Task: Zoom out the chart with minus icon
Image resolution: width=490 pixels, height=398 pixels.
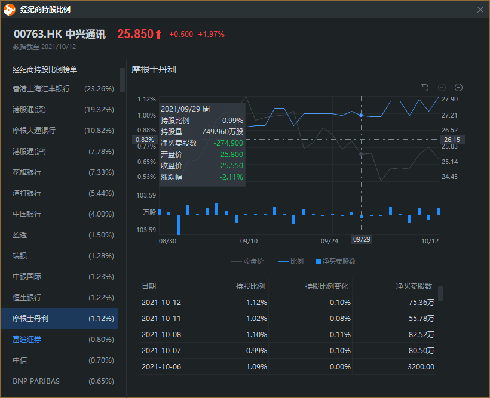Action: (x=458, y=87)
